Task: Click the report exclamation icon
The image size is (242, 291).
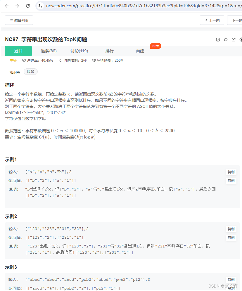Action: pos(240,39)
